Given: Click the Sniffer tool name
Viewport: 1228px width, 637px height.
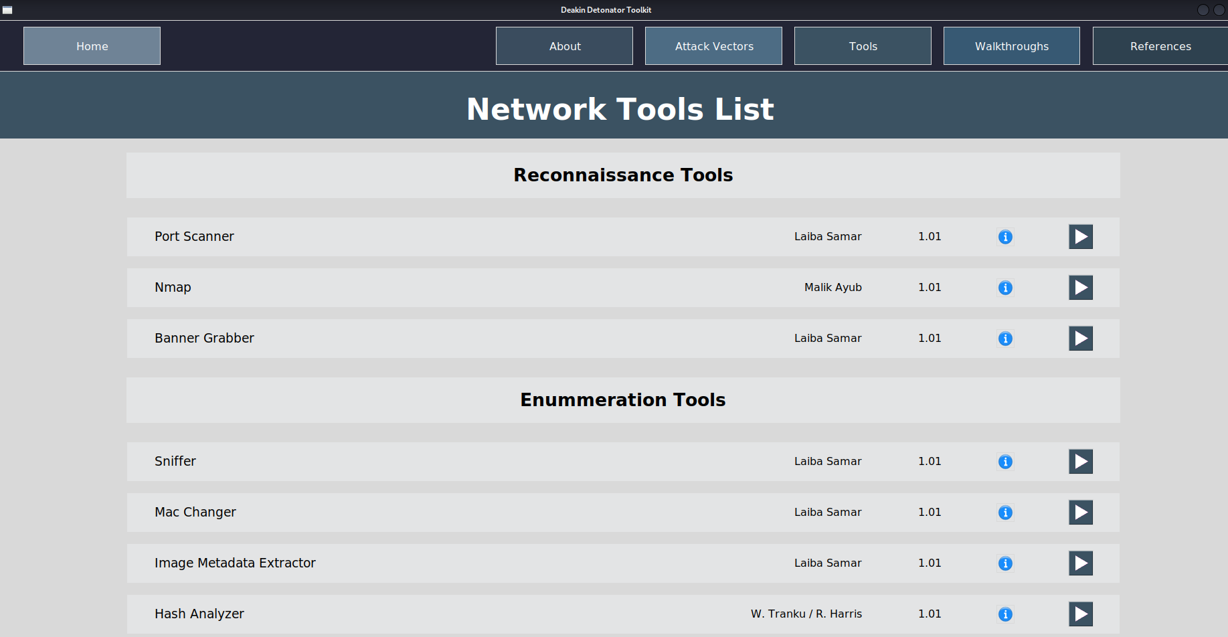Looking at the screenshot, I should point(175,461).
